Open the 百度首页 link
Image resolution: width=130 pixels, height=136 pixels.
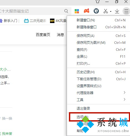43,35
